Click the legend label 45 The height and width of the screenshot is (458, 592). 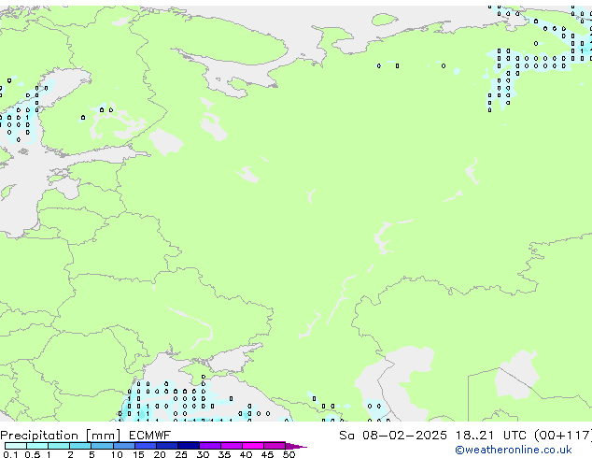267,454
